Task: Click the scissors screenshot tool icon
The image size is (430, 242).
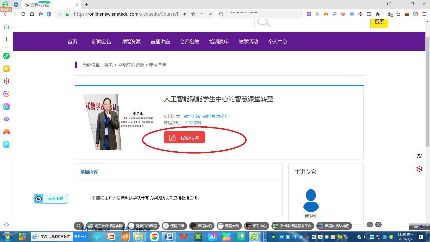Action: pos(317,14)
